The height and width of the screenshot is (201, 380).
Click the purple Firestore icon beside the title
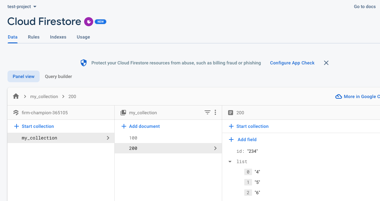(x=88, y=22)
